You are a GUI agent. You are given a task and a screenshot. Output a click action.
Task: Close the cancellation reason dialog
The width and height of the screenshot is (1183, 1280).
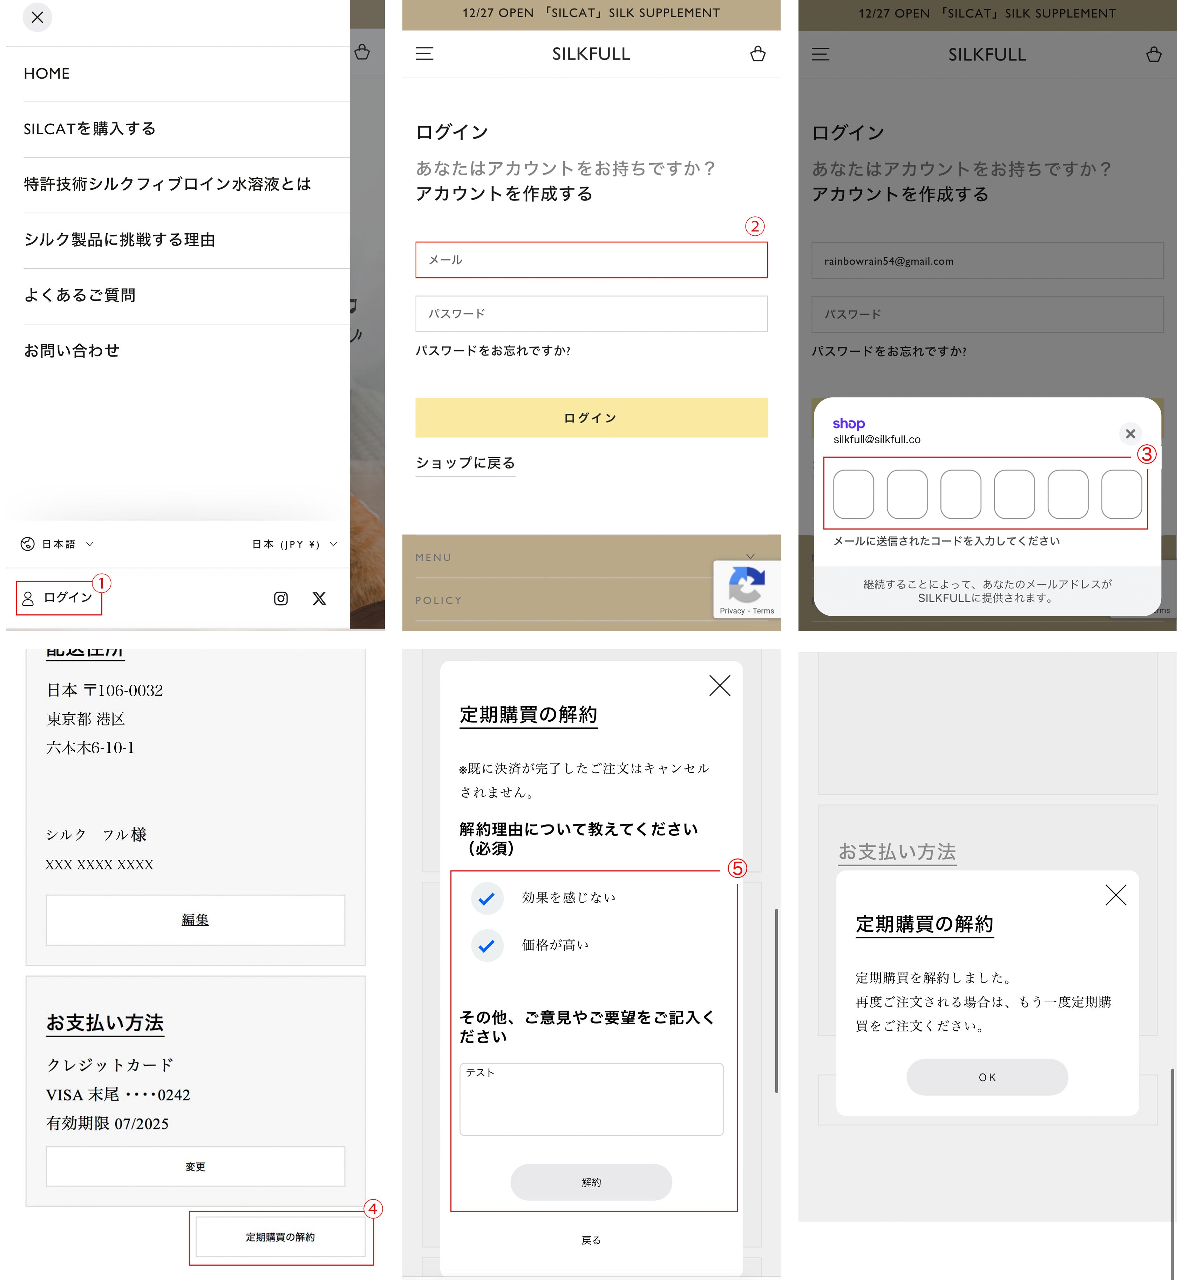(x=720, y=686)
